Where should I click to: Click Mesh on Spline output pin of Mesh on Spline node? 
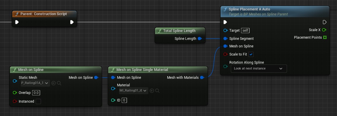[96, 78]
